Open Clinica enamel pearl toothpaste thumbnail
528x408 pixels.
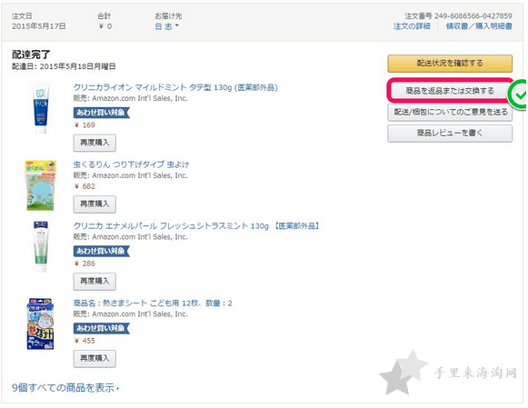point(41,246)
